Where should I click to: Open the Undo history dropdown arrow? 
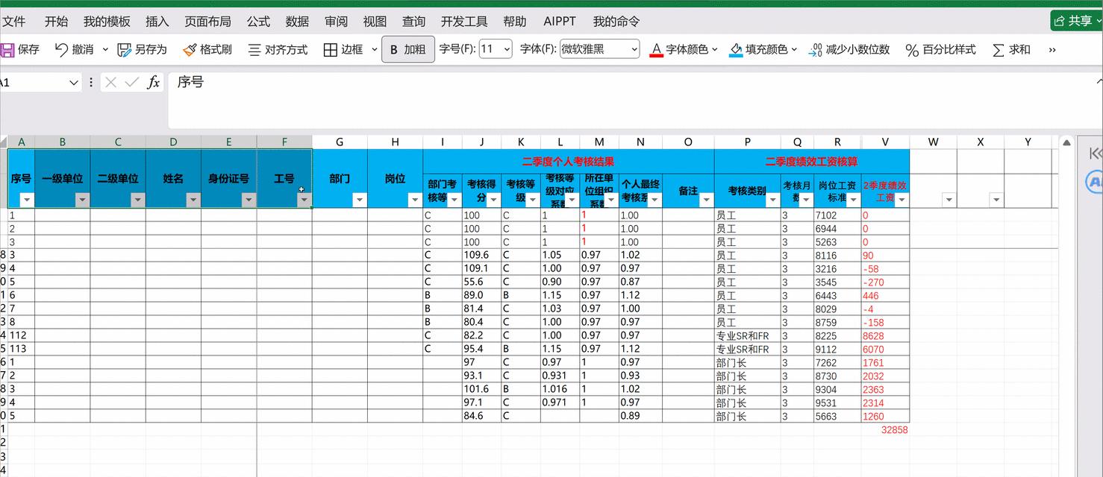point(105,50)
